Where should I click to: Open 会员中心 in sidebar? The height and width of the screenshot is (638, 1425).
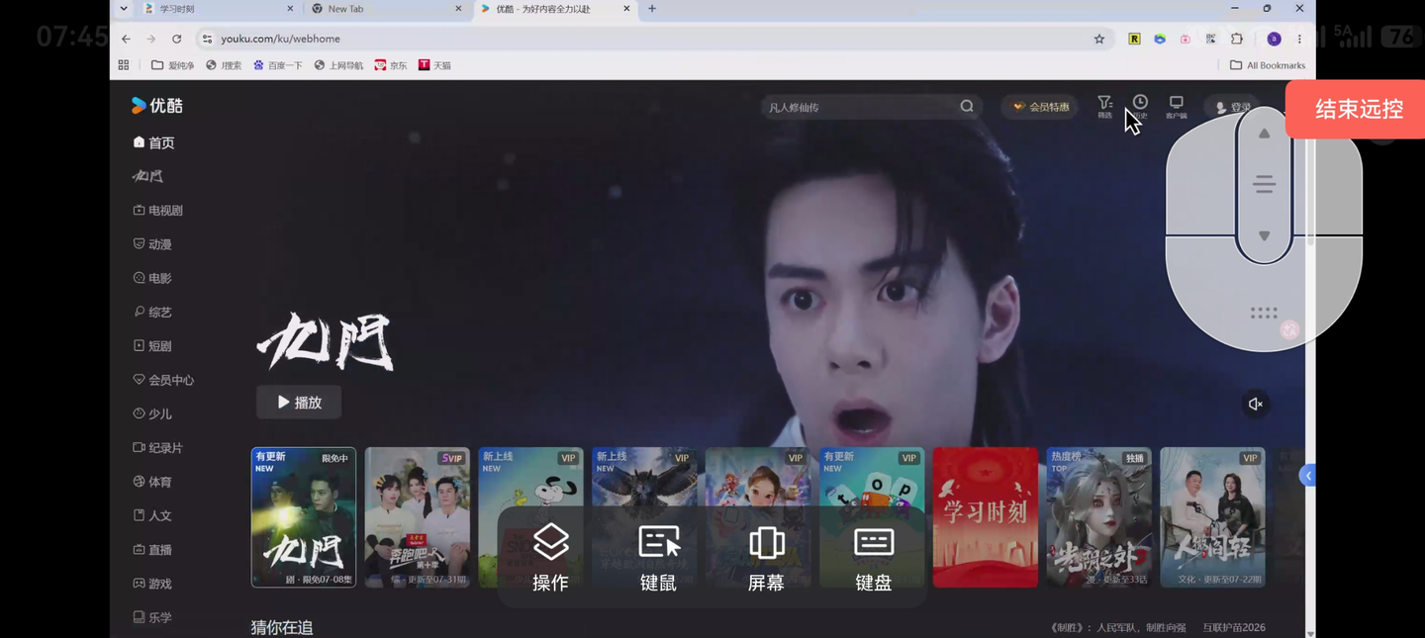(x=163, y=380)
